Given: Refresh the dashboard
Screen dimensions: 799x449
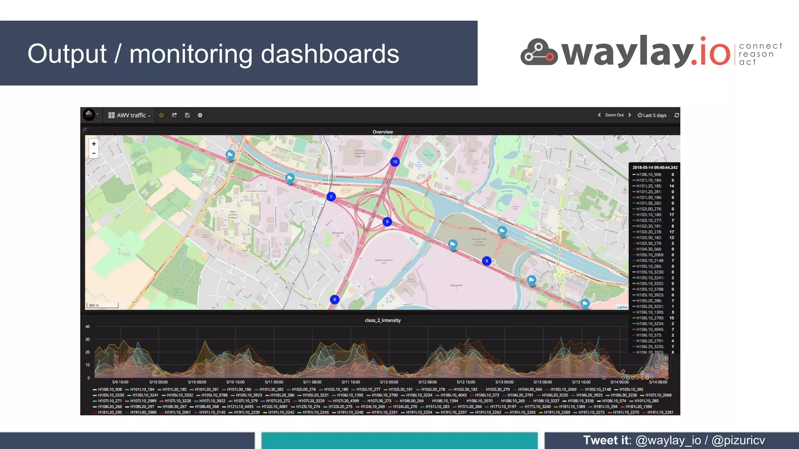Looking at the screenshot, I should (676, 115).
